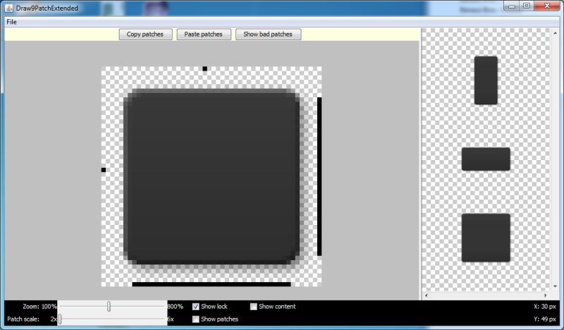This screenshot has height=330, width=564.
Task: Click the Patch scale slider handle
Action: pyautogui.click(x=60, y=319)
